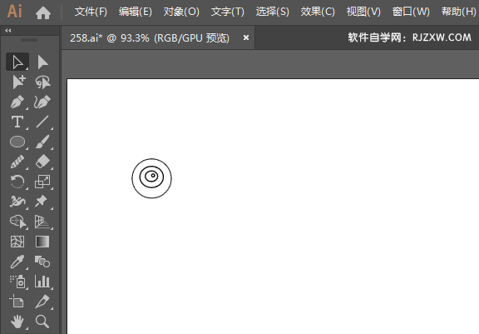Select the Zoom magnifier tool
Screen dimensions: 479x334
coord(42,322)
